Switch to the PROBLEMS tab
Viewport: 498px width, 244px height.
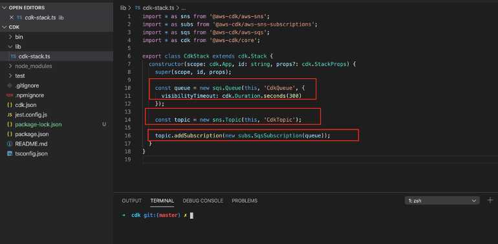click(244, 201)
